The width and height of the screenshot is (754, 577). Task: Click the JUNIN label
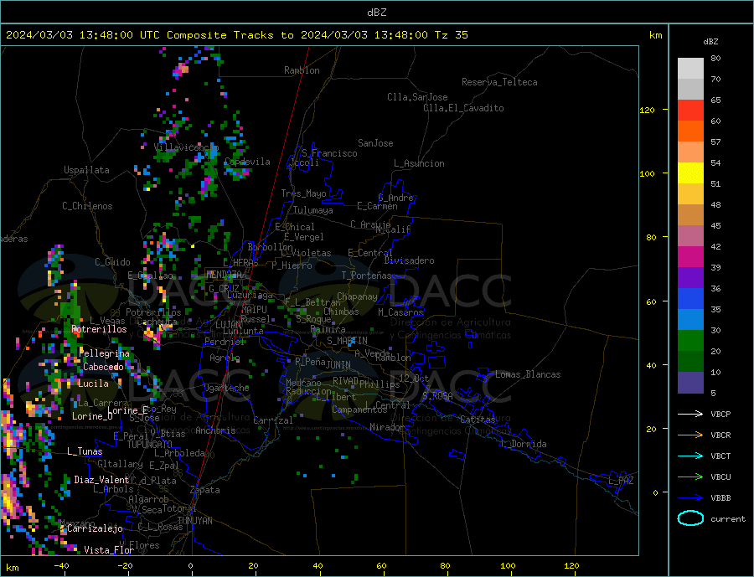pos(338,365)
